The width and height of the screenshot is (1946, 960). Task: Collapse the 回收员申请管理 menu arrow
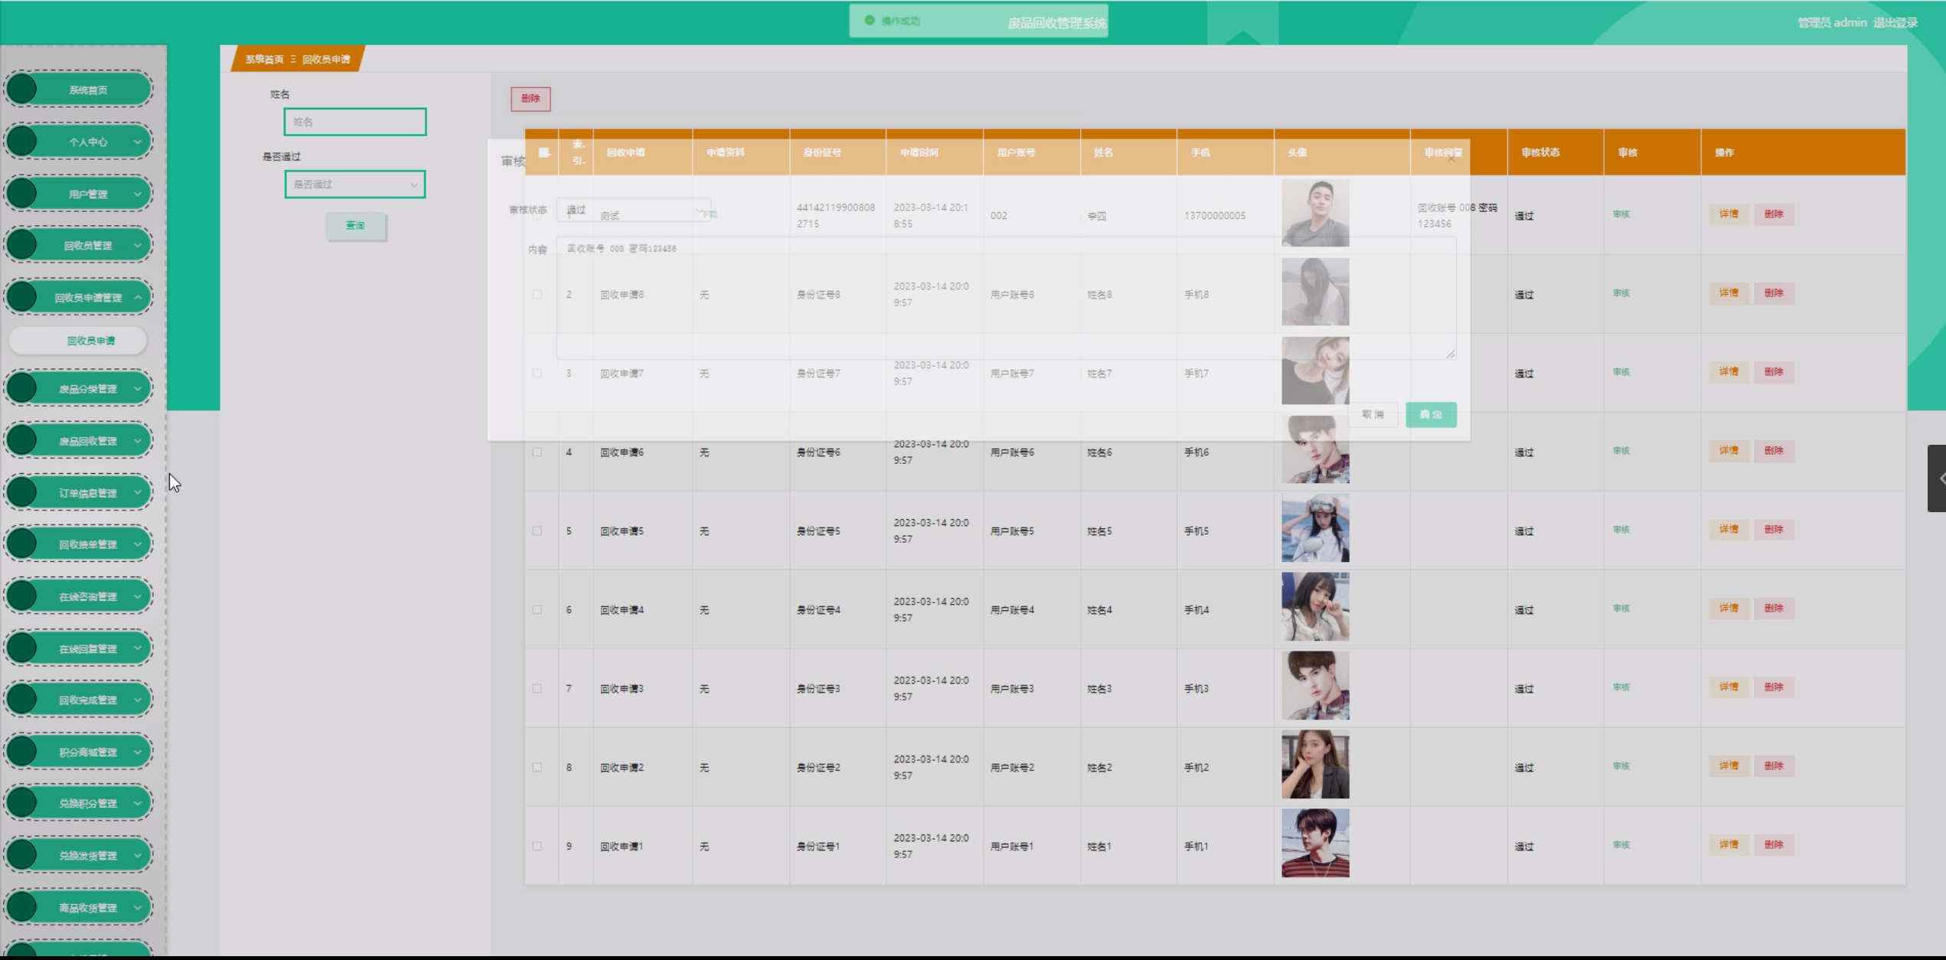138,297
